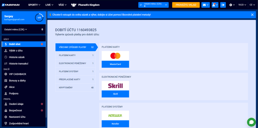This screenshot has width=258, height=128.
Task: Close the blue notification banner
Action: point(252,15)
